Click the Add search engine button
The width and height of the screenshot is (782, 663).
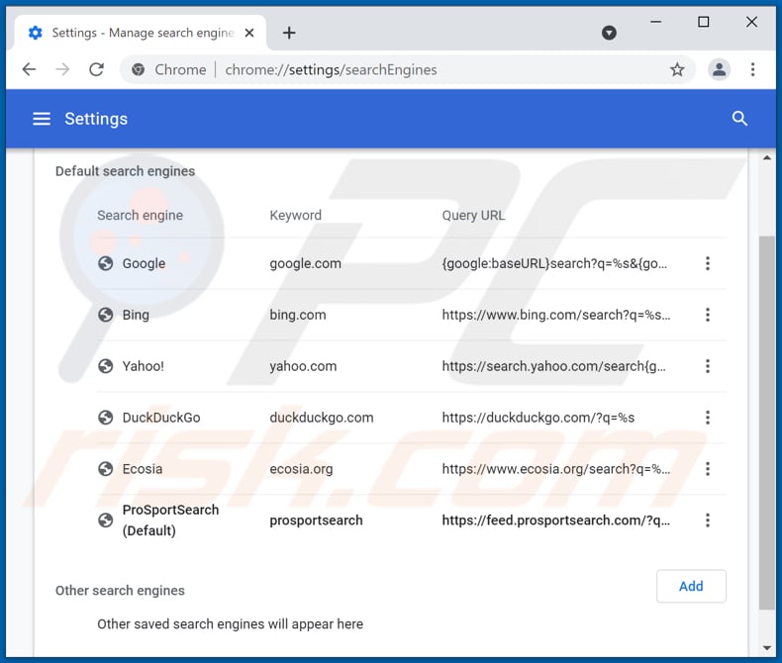[x=691, y=586]
